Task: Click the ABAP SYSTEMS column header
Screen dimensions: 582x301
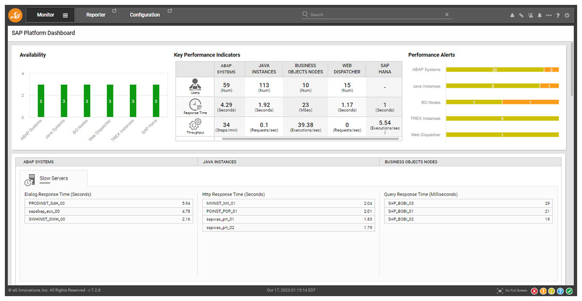Action: [229, 69]
